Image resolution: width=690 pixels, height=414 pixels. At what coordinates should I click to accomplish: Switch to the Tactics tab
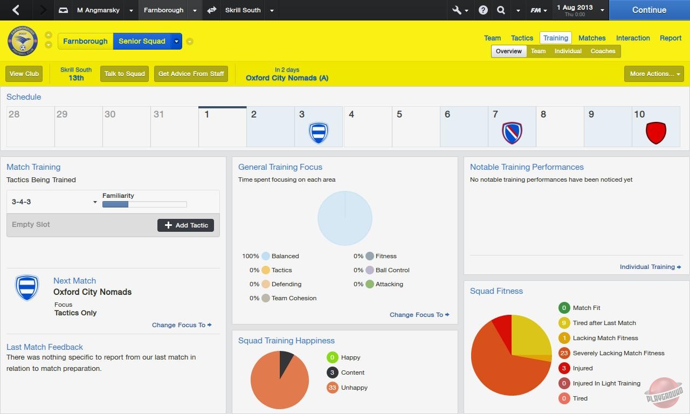click(x=521, y=38)
